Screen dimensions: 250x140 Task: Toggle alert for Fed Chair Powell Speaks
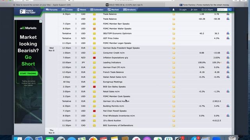76,111
